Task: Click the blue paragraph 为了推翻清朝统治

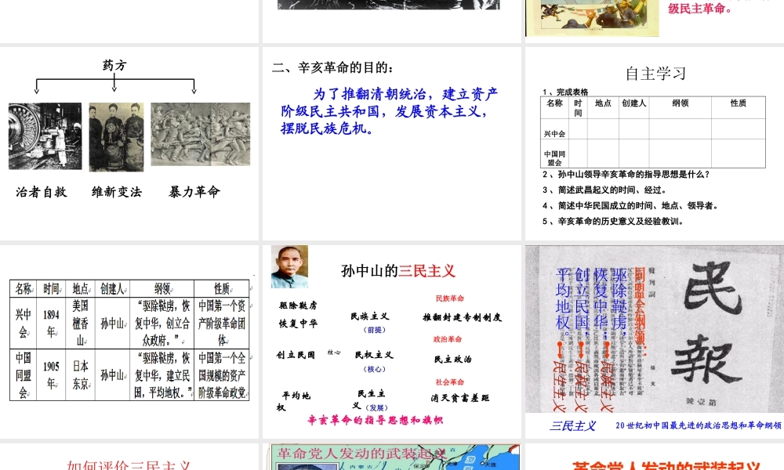Action: (x=389, y=111)
